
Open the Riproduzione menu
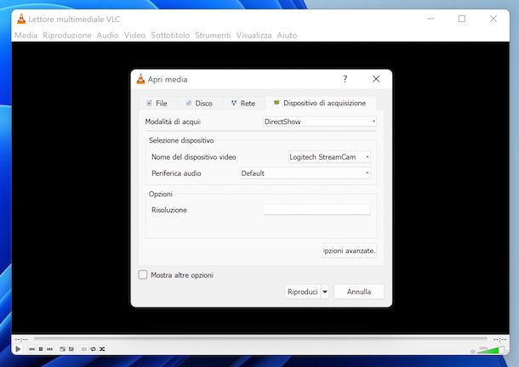point(67,35)
